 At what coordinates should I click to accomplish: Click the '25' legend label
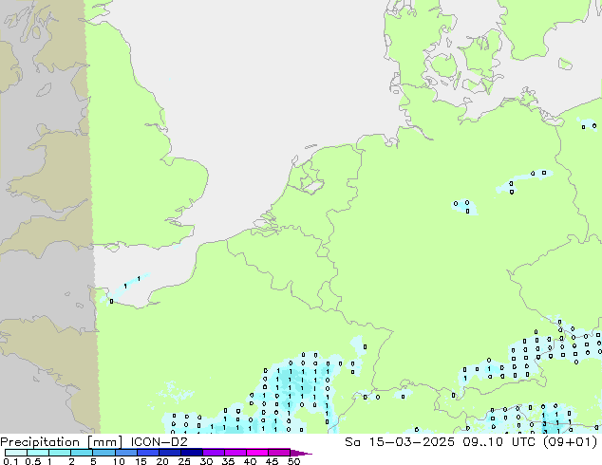click(x=184, y=461)
